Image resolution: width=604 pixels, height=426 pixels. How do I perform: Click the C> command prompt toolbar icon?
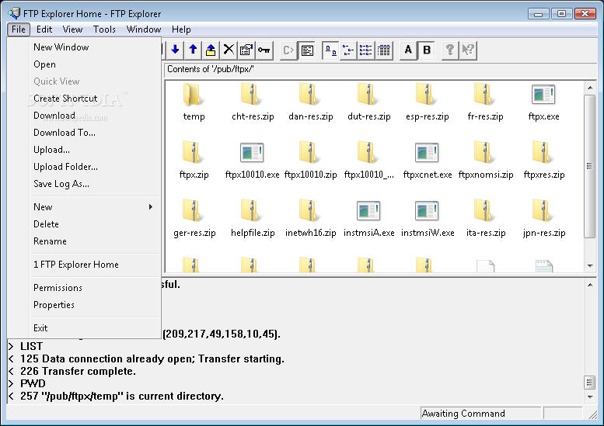pos(288,50)
